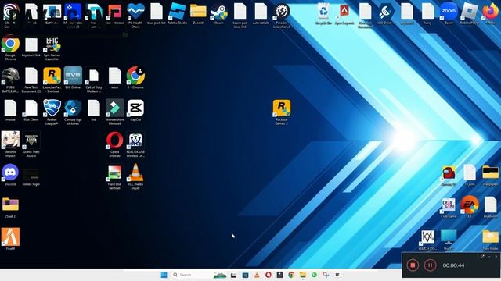The image size is (501, 281).
Task: Open Snipping Tool from the taskbar
Action: 326,275
